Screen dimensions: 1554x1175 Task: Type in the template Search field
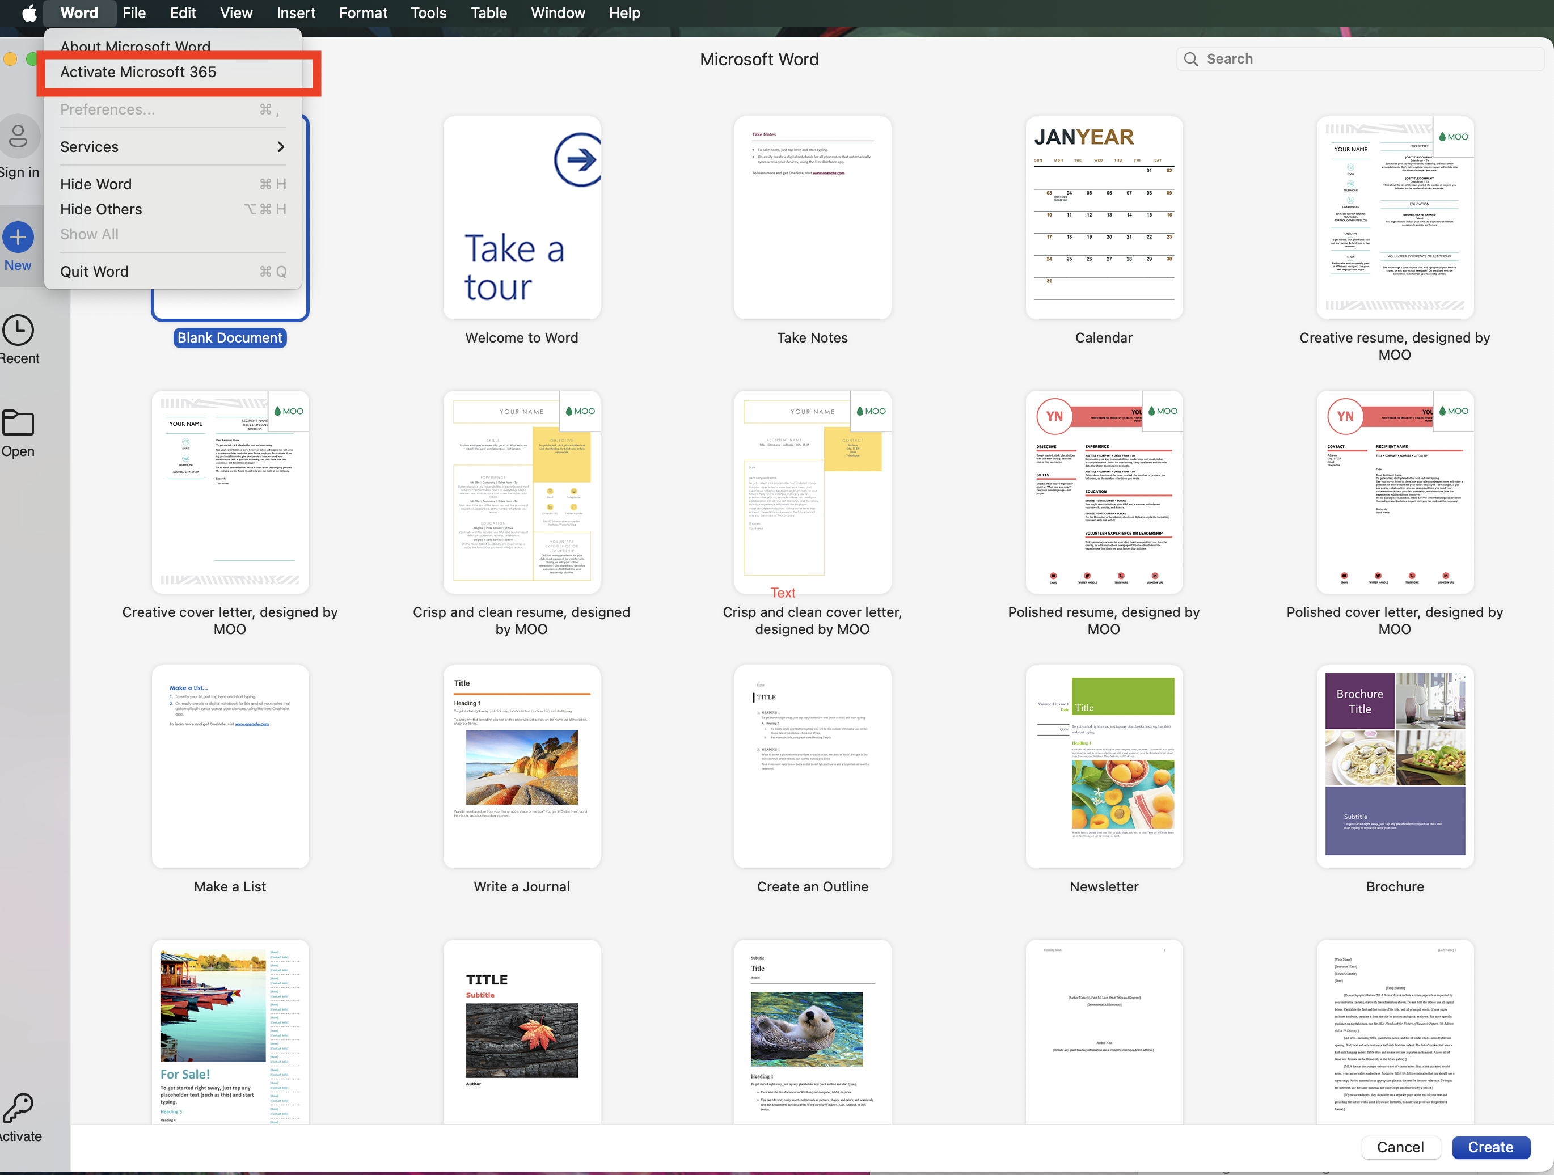pos(1363,59)
